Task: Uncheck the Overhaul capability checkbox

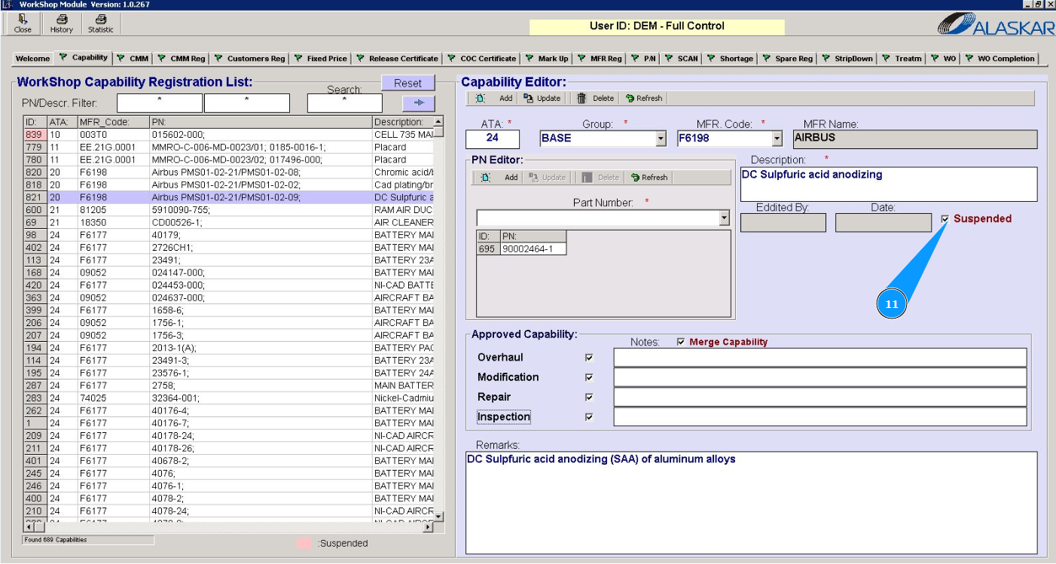Action: pos(589,358)
